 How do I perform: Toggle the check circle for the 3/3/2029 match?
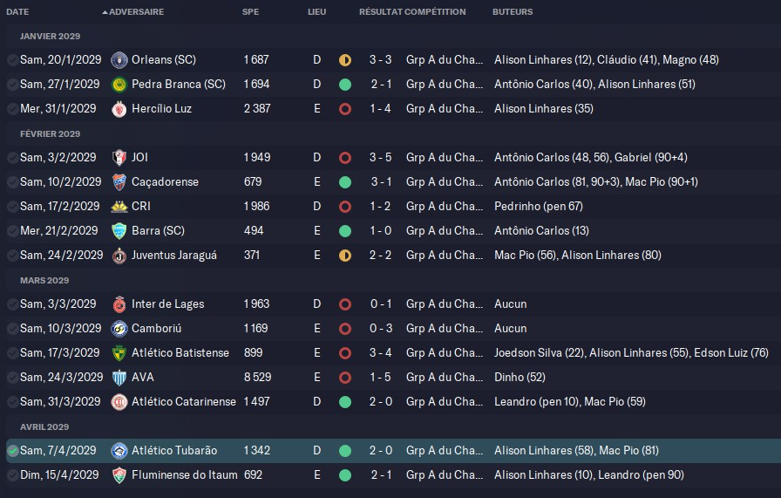pos(12,304)
